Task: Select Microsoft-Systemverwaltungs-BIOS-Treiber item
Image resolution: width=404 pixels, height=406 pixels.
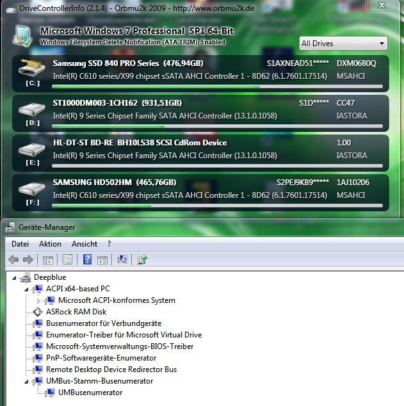Action: [120, 346]
